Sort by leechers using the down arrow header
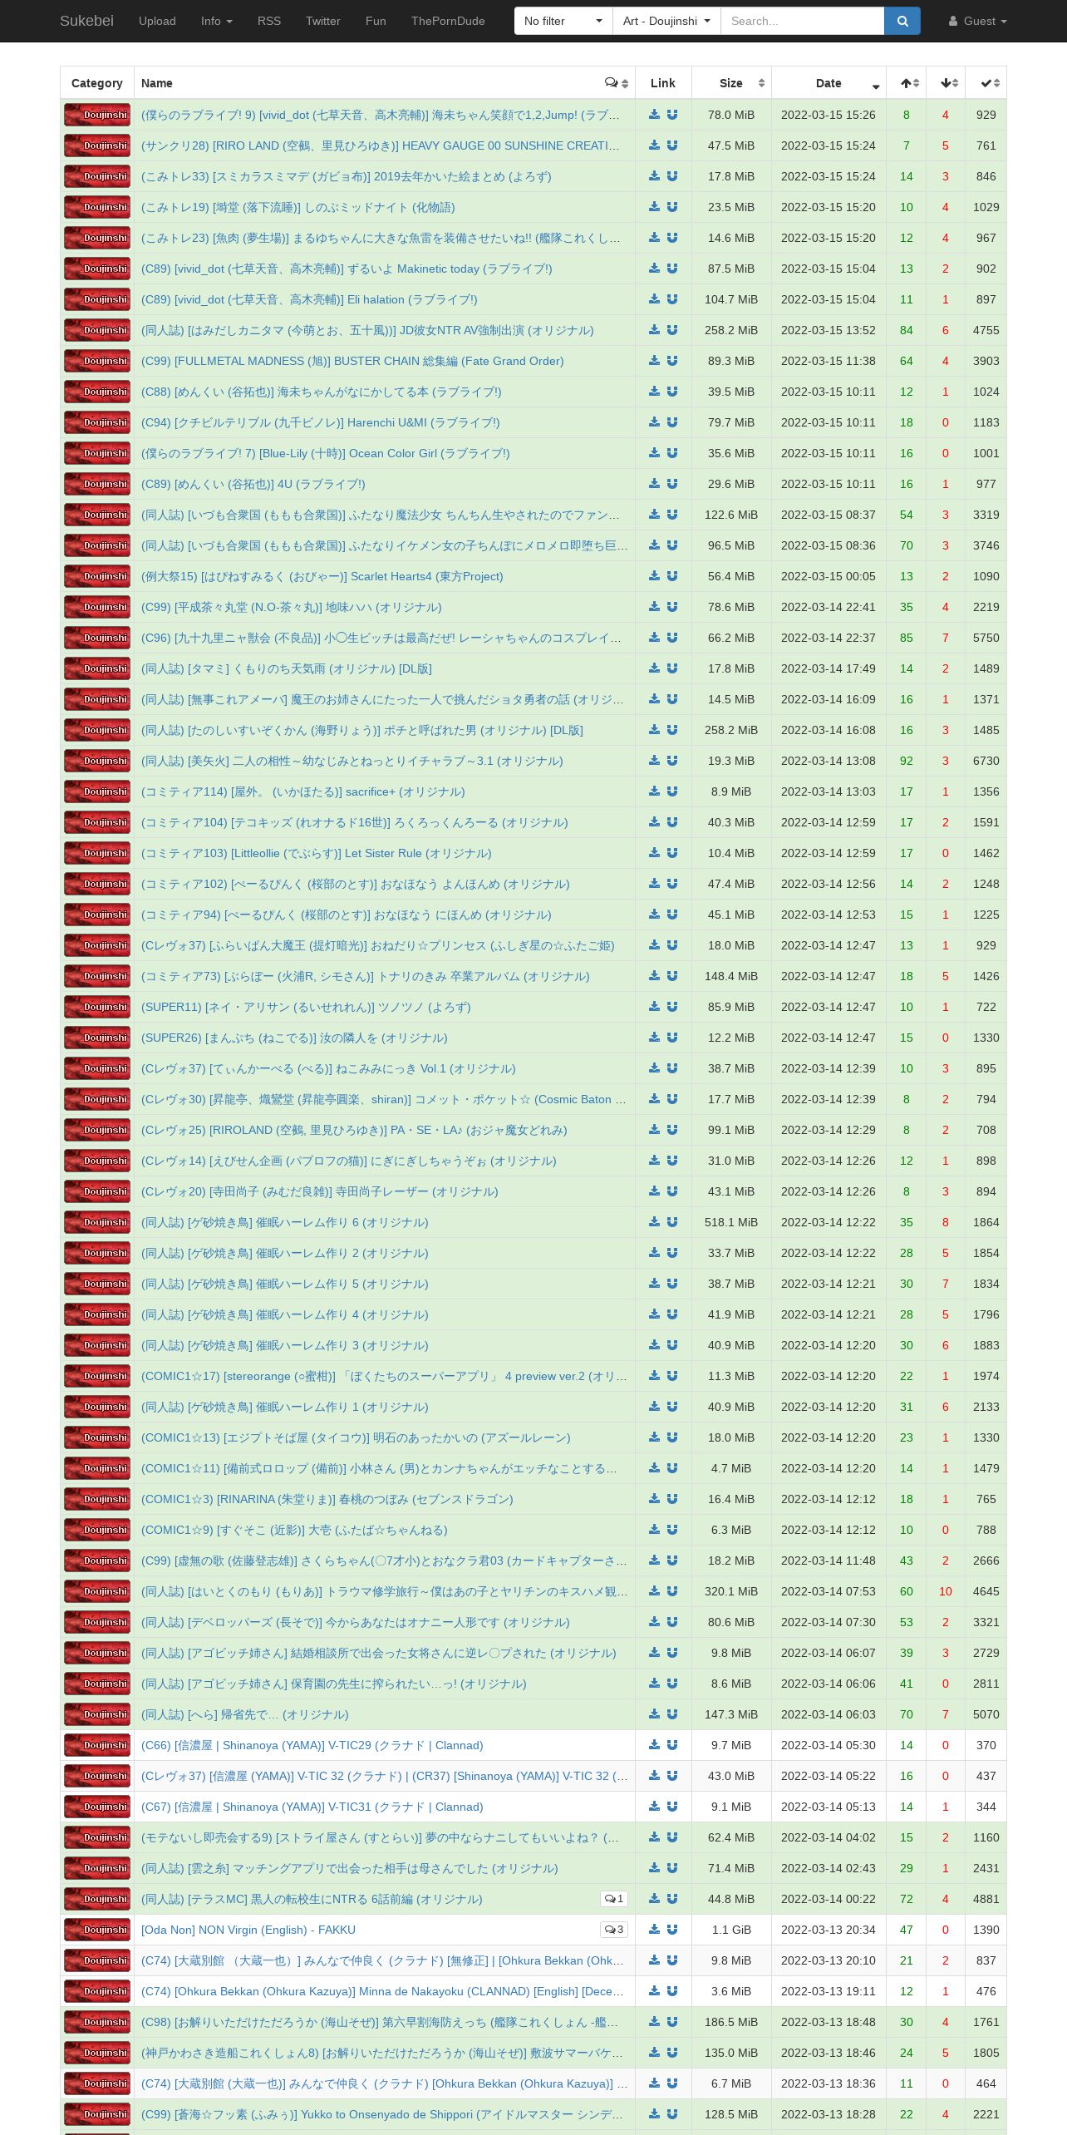The height and width of the screenshot is (2135, 1067). [x=946, y=83]
